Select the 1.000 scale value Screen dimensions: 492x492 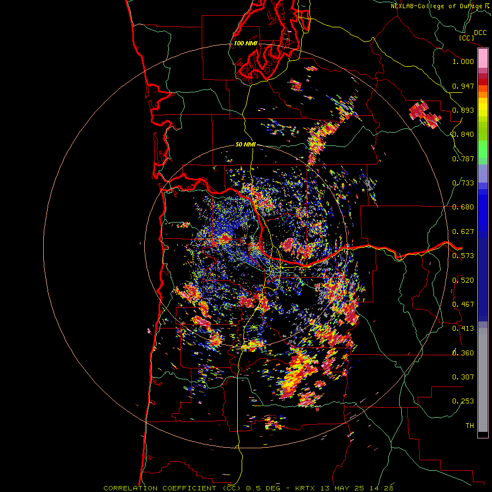[463, 61]
